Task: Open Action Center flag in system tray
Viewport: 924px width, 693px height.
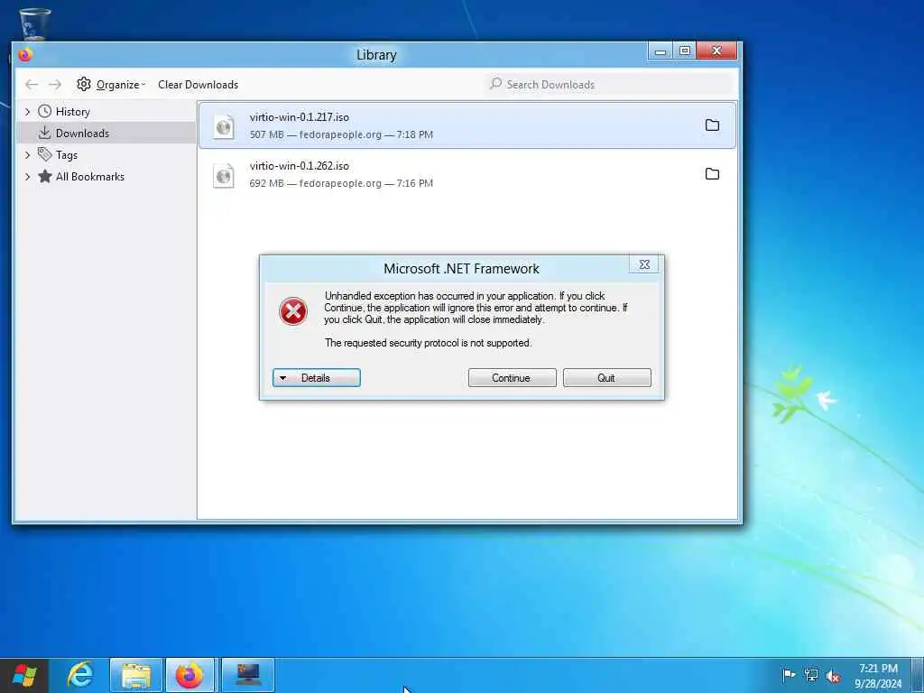Action: pos(789,675)
